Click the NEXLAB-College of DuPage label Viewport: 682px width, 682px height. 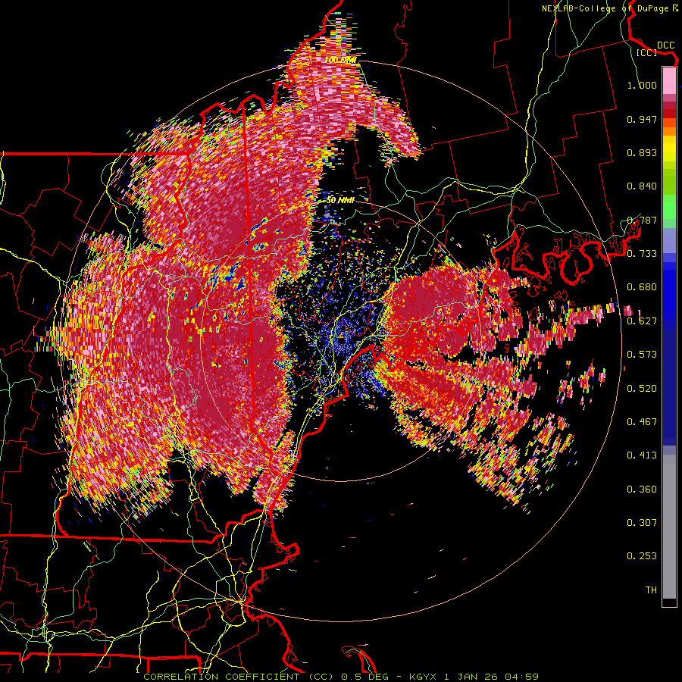point(606,8)
